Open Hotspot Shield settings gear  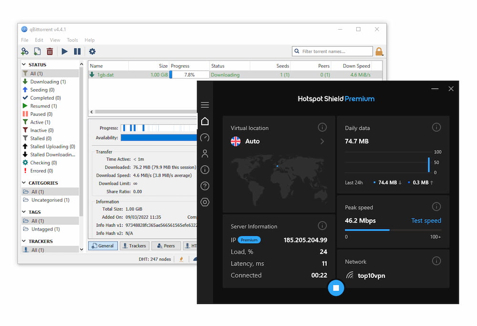[205, 202]
